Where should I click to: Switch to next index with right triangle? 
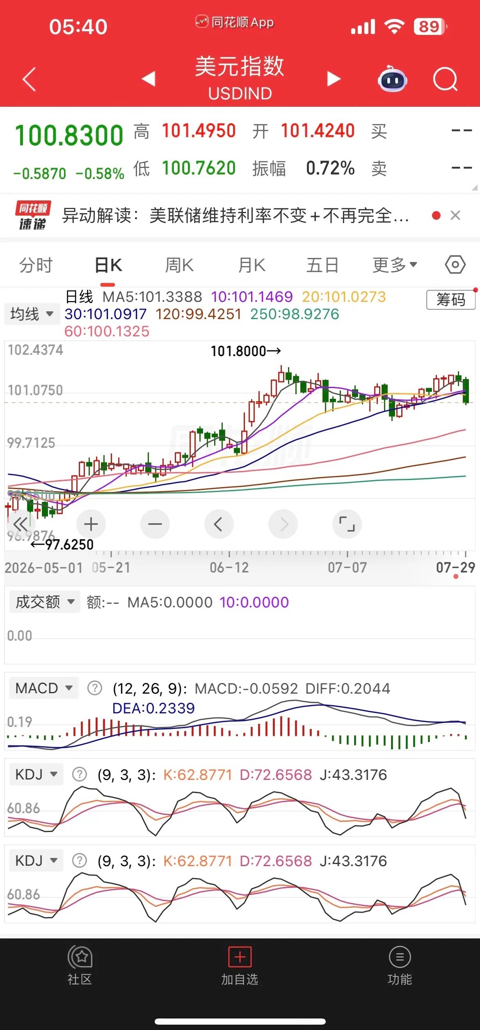pos(334,78)
